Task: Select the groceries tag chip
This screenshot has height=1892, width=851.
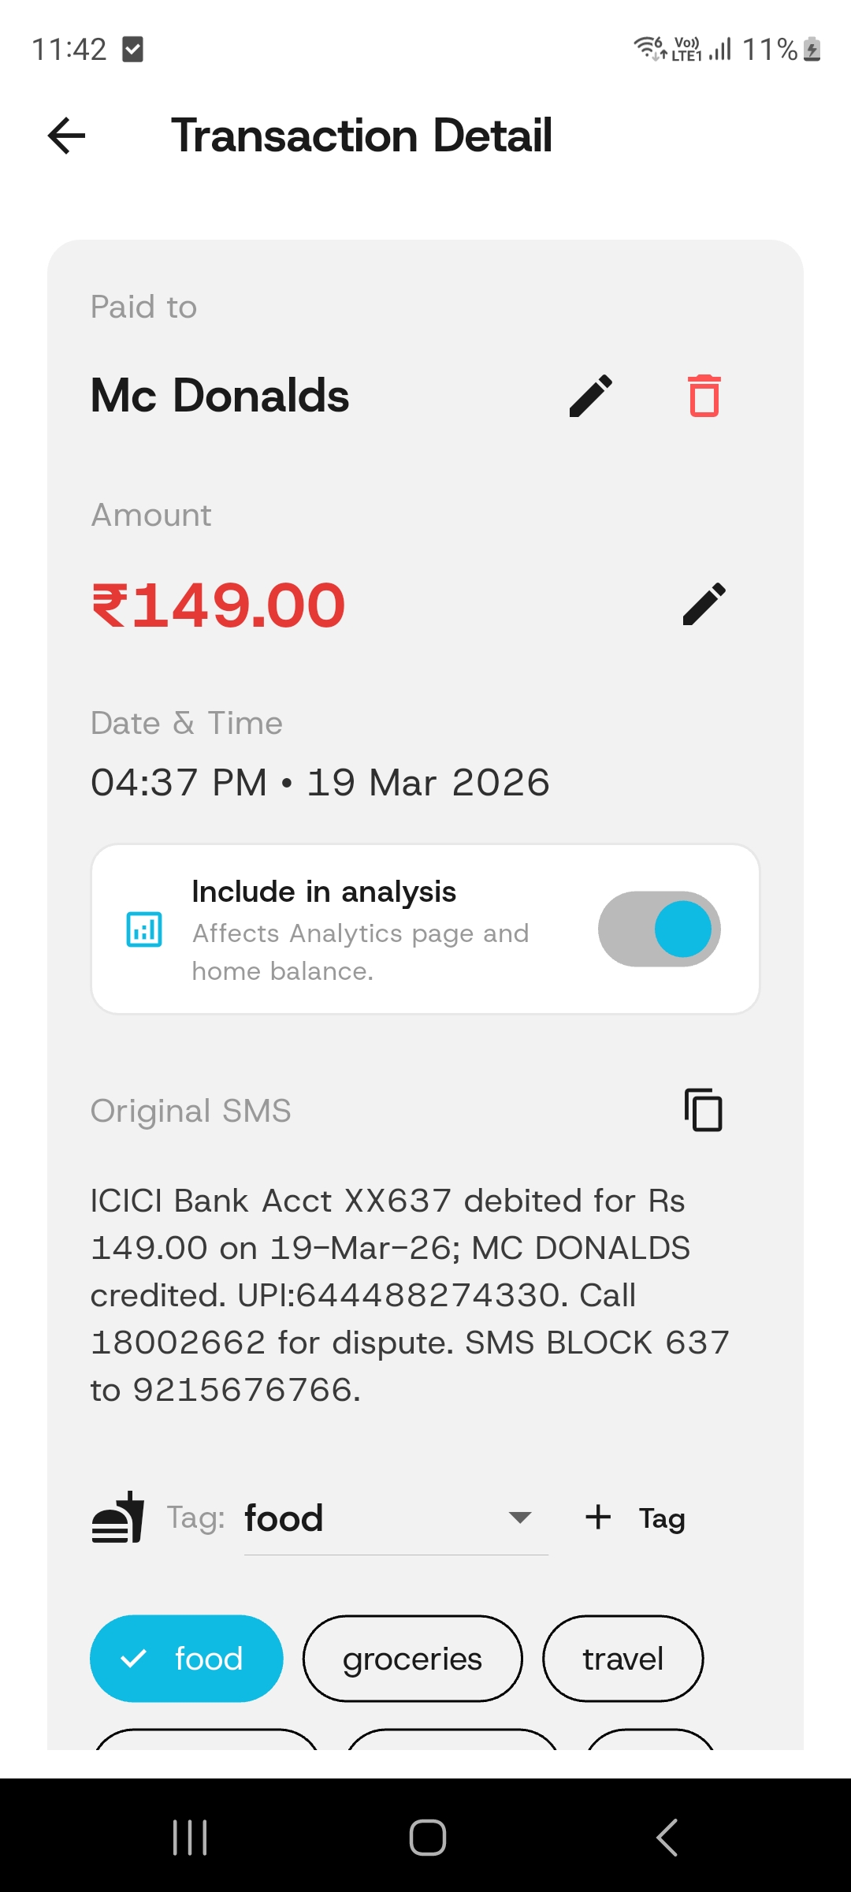Action: 412,1659
